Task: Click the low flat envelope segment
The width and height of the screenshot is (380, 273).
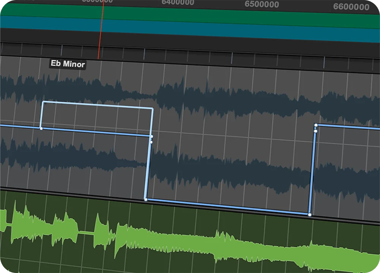Action: [x=228, y=207]
